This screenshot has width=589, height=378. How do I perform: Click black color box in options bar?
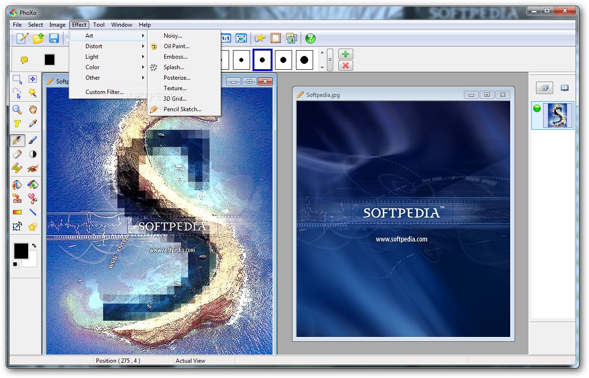coord(50,60)
